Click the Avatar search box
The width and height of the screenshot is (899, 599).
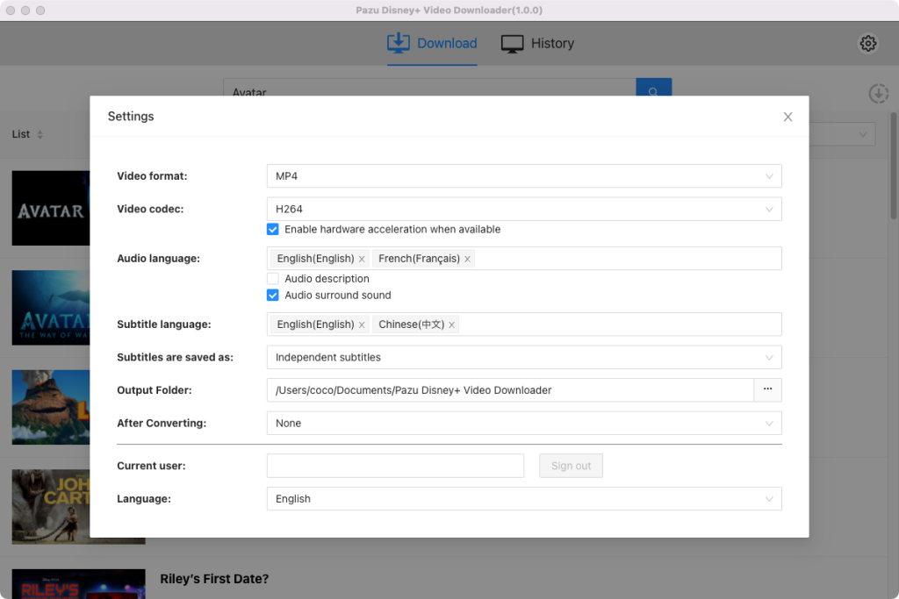tap(429, 88)
